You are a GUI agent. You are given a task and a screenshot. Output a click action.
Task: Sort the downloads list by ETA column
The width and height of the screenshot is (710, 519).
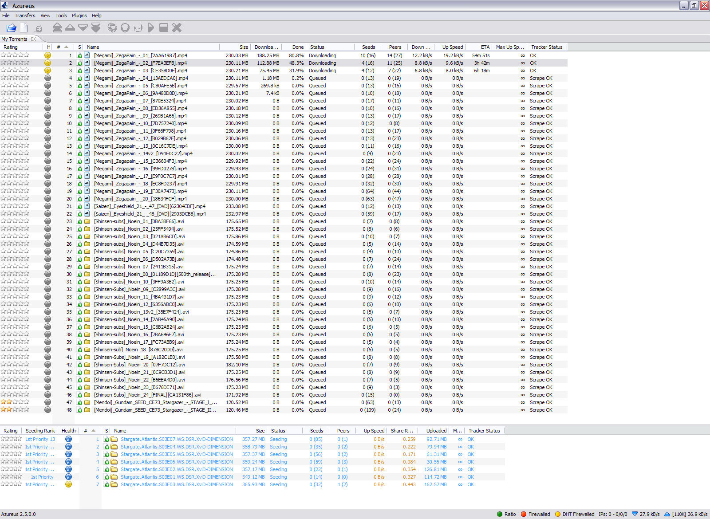tap(485, 47)
